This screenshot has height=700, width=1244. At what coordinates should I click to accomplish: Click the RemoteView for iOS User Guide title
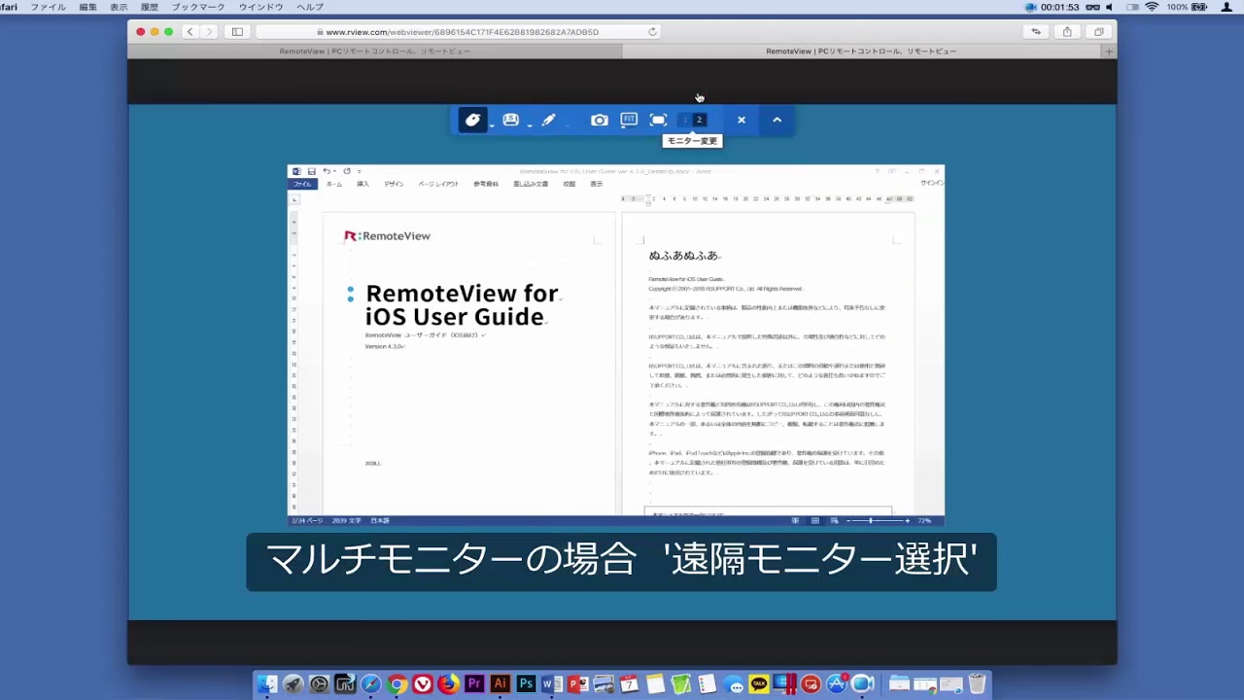(x=463, y=304)
